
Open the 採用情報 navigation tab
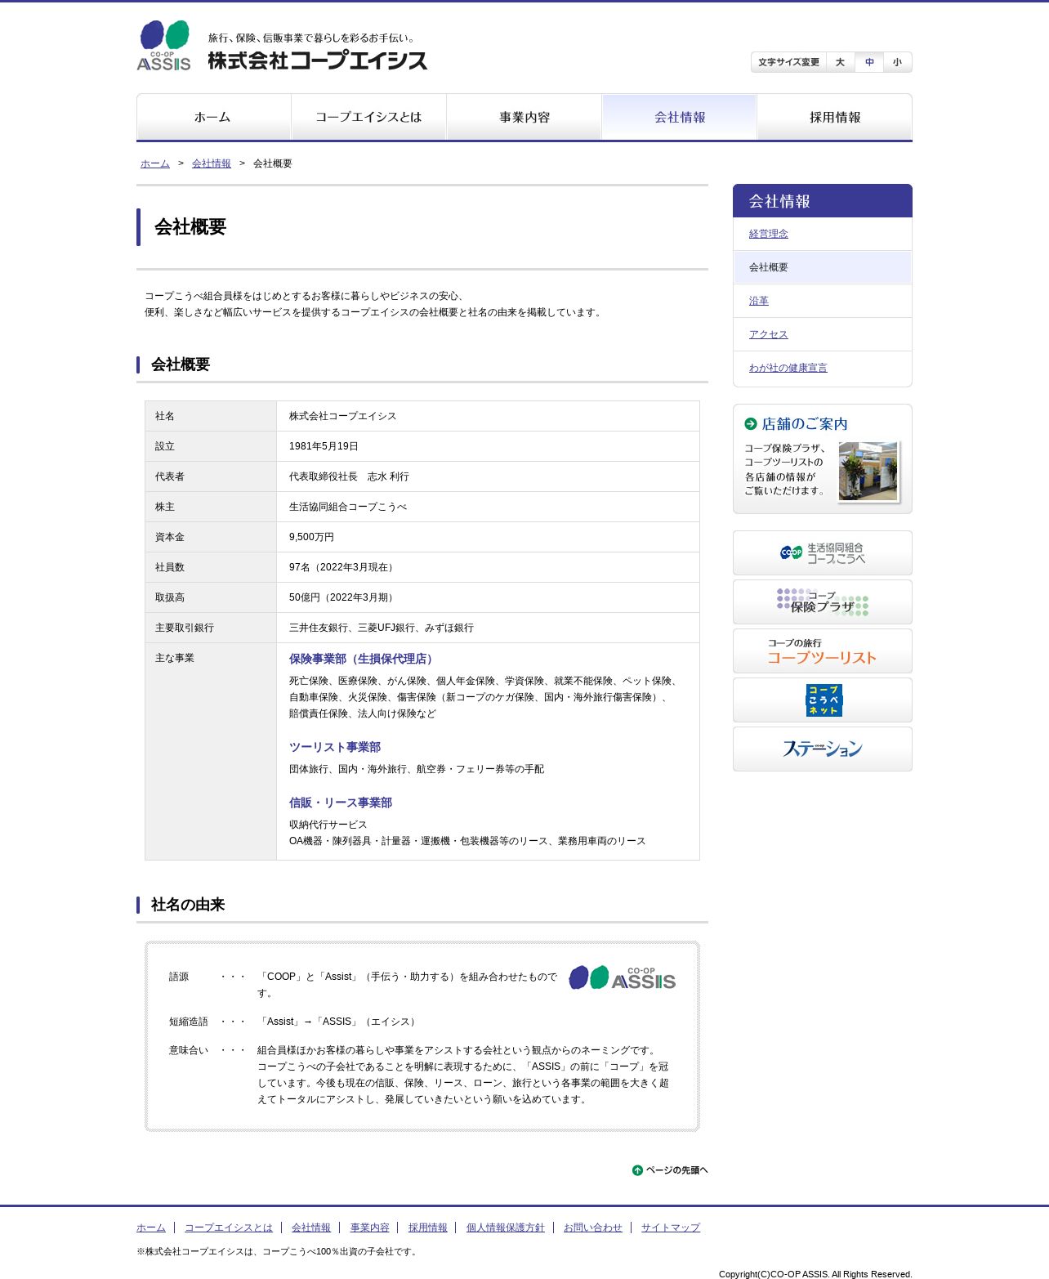pos(835,117)
